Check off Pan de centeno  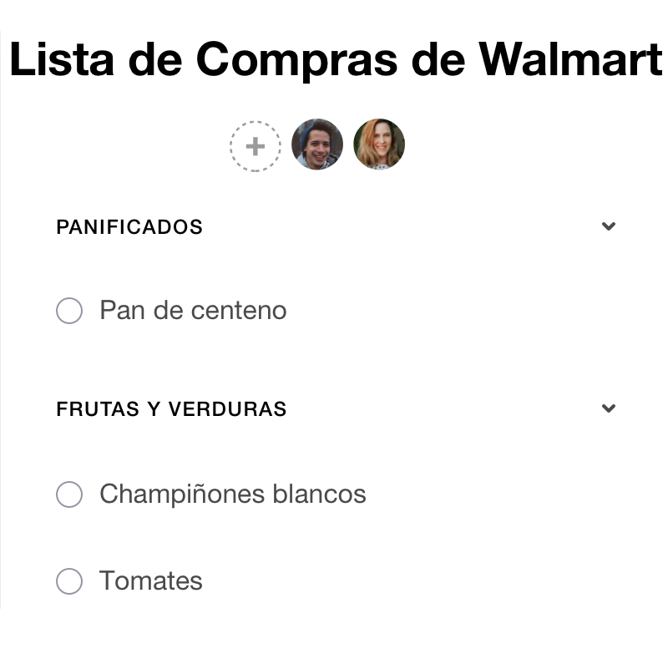coord(69,310)
